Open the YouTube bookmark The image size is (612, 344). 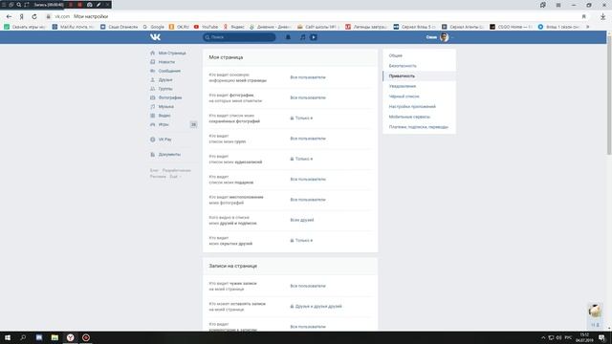coord(207,27)
